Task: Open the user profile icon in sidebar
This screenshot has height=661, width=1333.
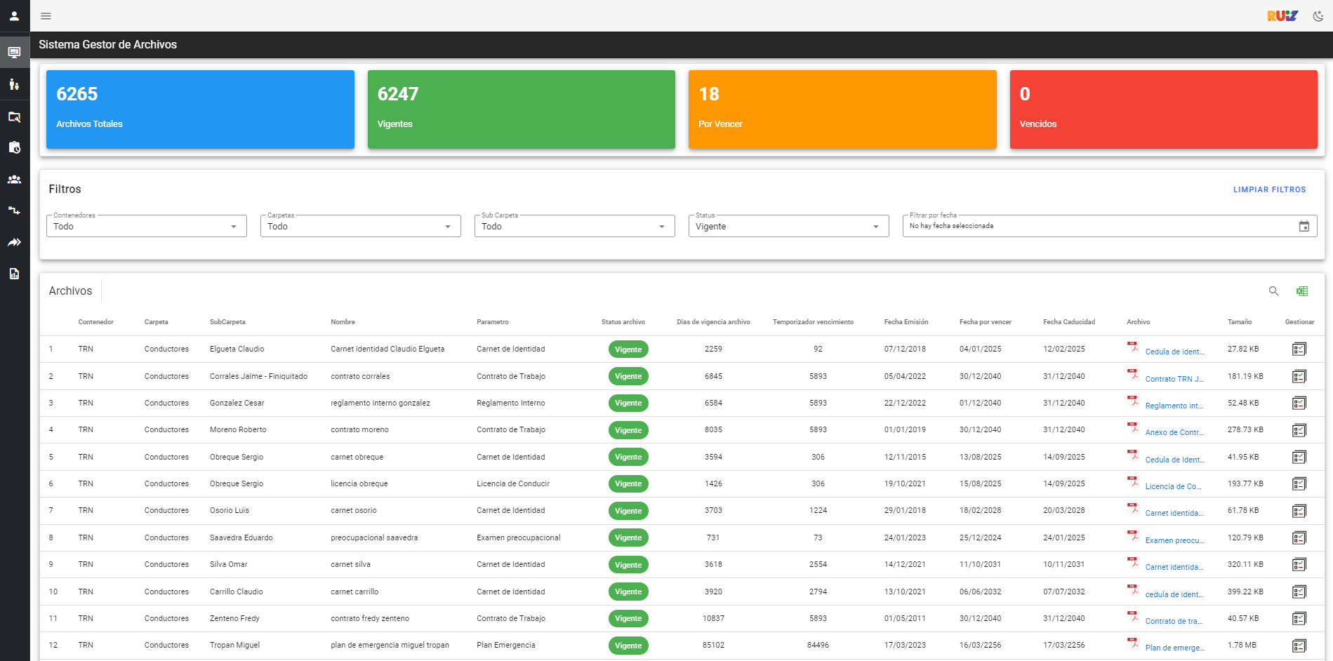Action: click(14, 15)
